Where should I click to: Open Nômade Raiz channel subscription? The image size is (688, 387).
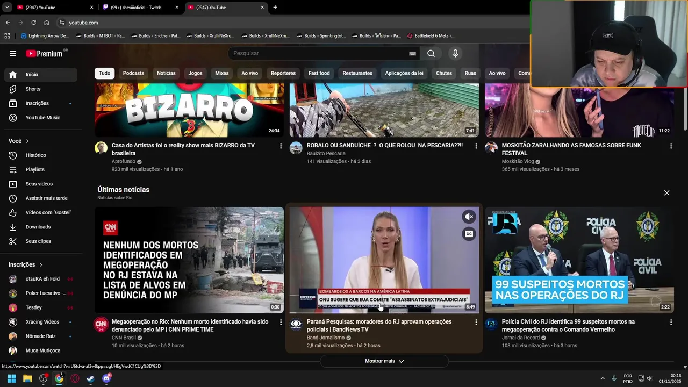pyautogui.click(x=41, y=336)
